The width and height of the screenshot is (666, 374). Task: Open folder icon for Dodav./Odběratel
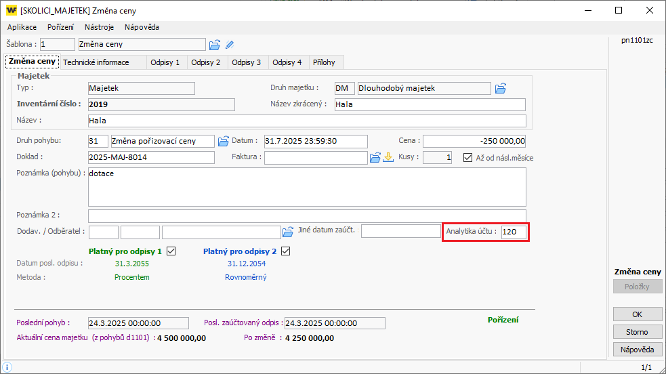tap(288, 232)
